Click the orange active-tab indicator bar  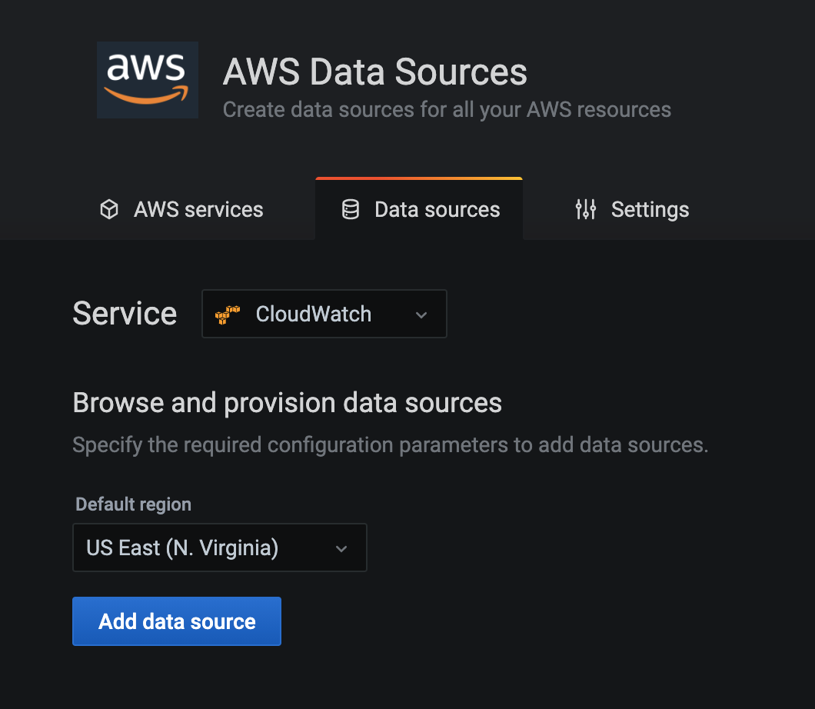419,178
